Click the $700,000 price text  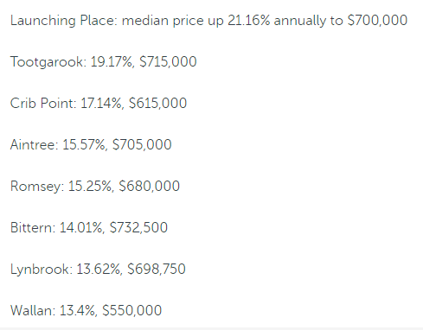pyautogui.click(x=377, y=21)
